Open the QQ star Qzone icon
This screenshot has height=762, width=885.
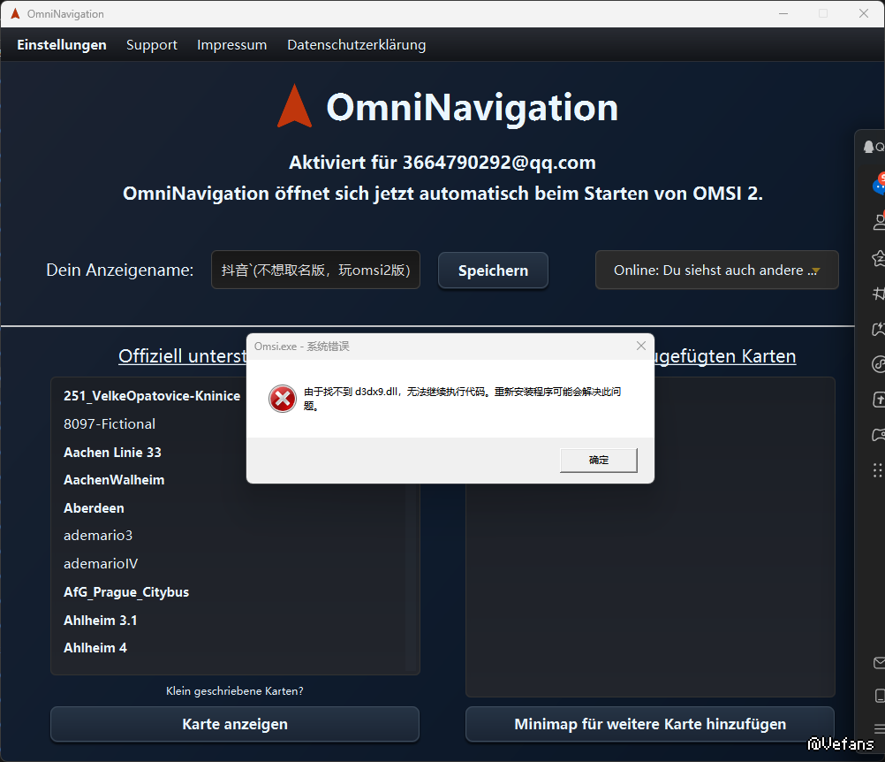(879, 258)
